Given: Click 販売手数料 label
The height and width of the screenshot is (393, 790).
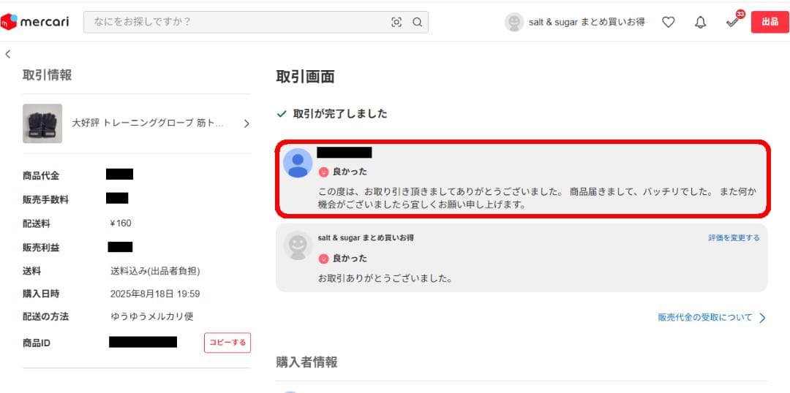Looking at the screenshot, I should (x=45, y=200).
